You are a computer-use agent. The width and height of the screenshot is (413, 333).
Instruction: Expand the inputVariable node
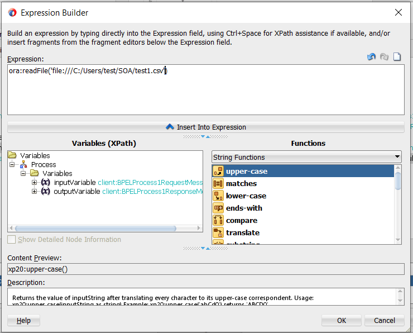coord(35,183)
